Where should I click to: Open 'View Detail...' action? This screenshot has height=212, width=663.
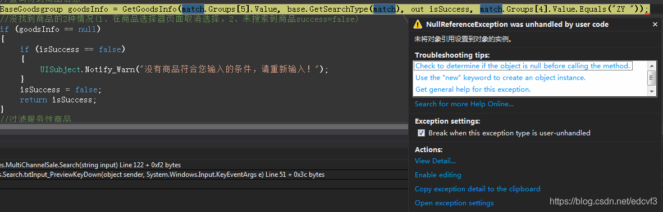pos(435,161)
